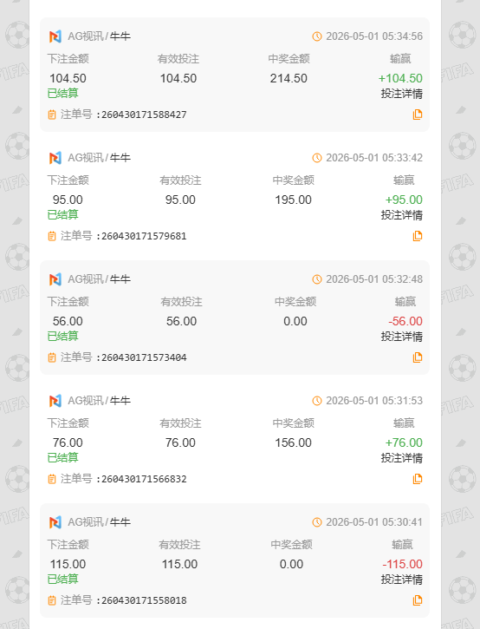
Task: Click AG视讯/牛牛 title of 05:32:48 record
Action: [x=99, y=279]
